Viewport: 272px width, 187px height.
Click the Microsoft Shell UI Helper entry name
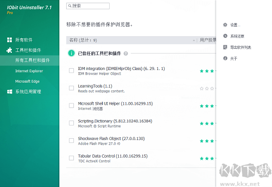click(x=115, y=103)
